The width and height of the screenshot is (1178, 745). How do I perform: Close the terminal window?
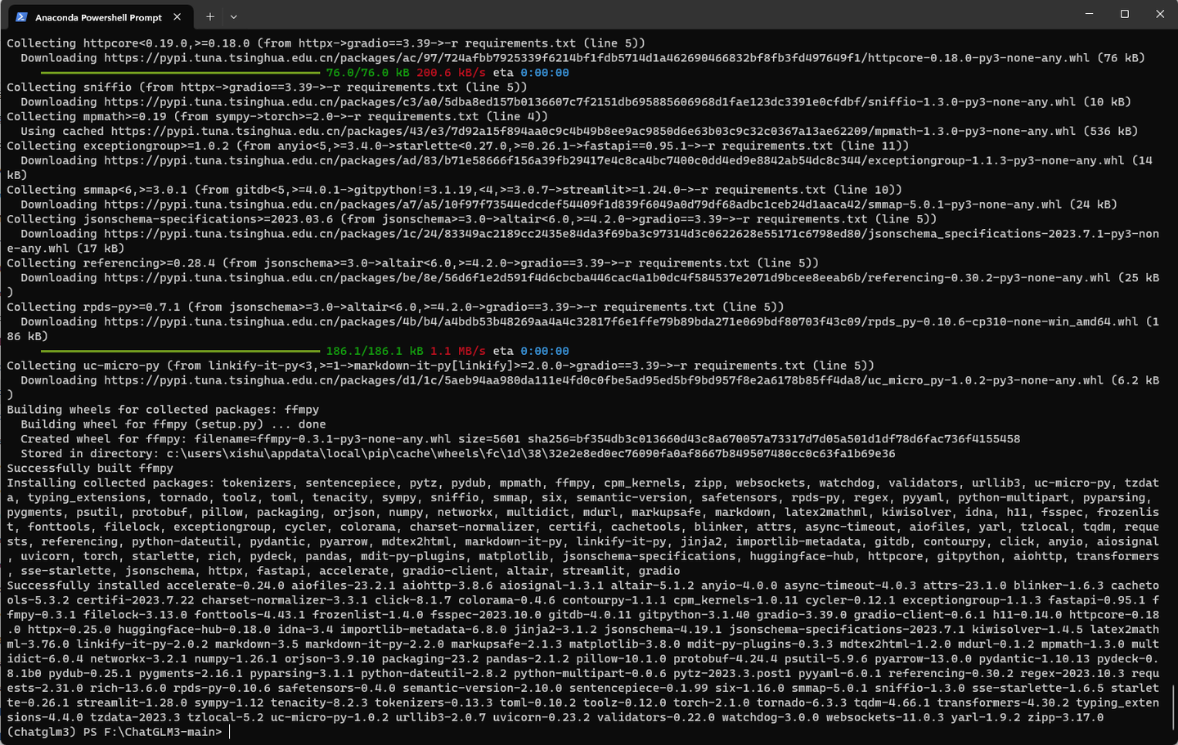click(1160, 14)
